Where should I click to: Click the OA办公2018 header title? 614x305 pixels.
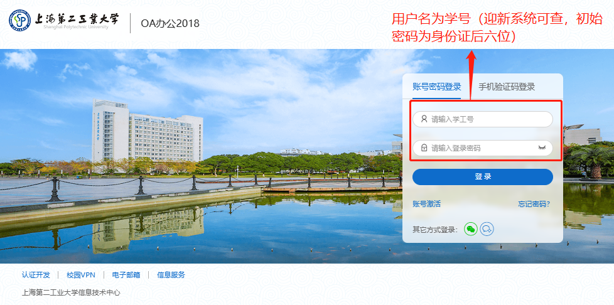(170, 23)
